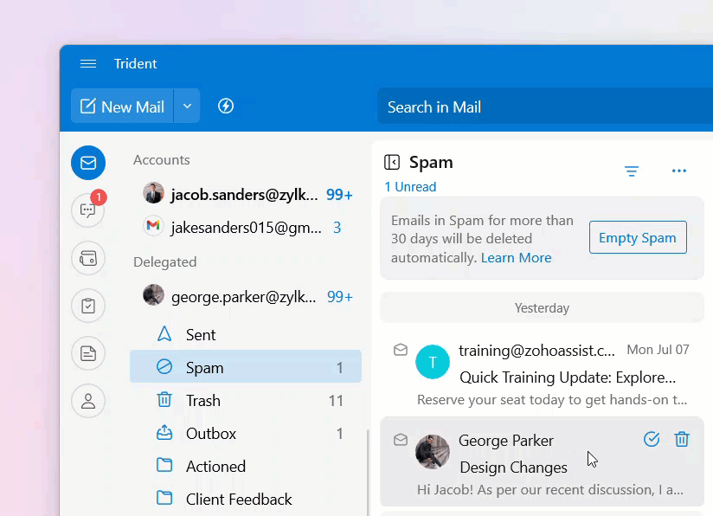
Task: Open the training@zohoassist email
Action: (x=542, y=374)
